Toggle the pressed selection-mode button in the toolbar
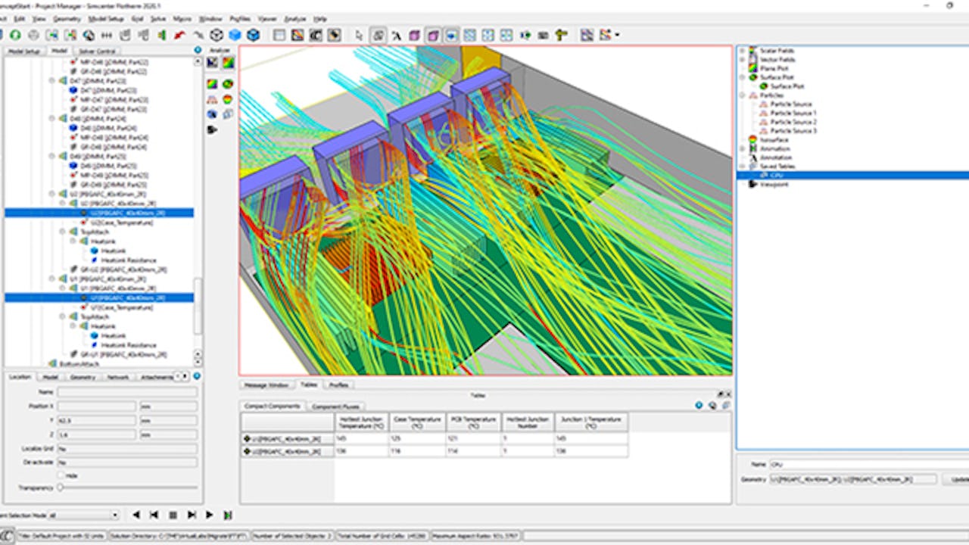Screen dimensions: 969x545 coord(379,36)
